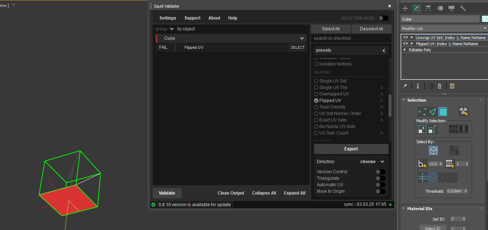
Task: Toggle Ignore Backfacing cube icon
Action: click(x=433, y=150)
